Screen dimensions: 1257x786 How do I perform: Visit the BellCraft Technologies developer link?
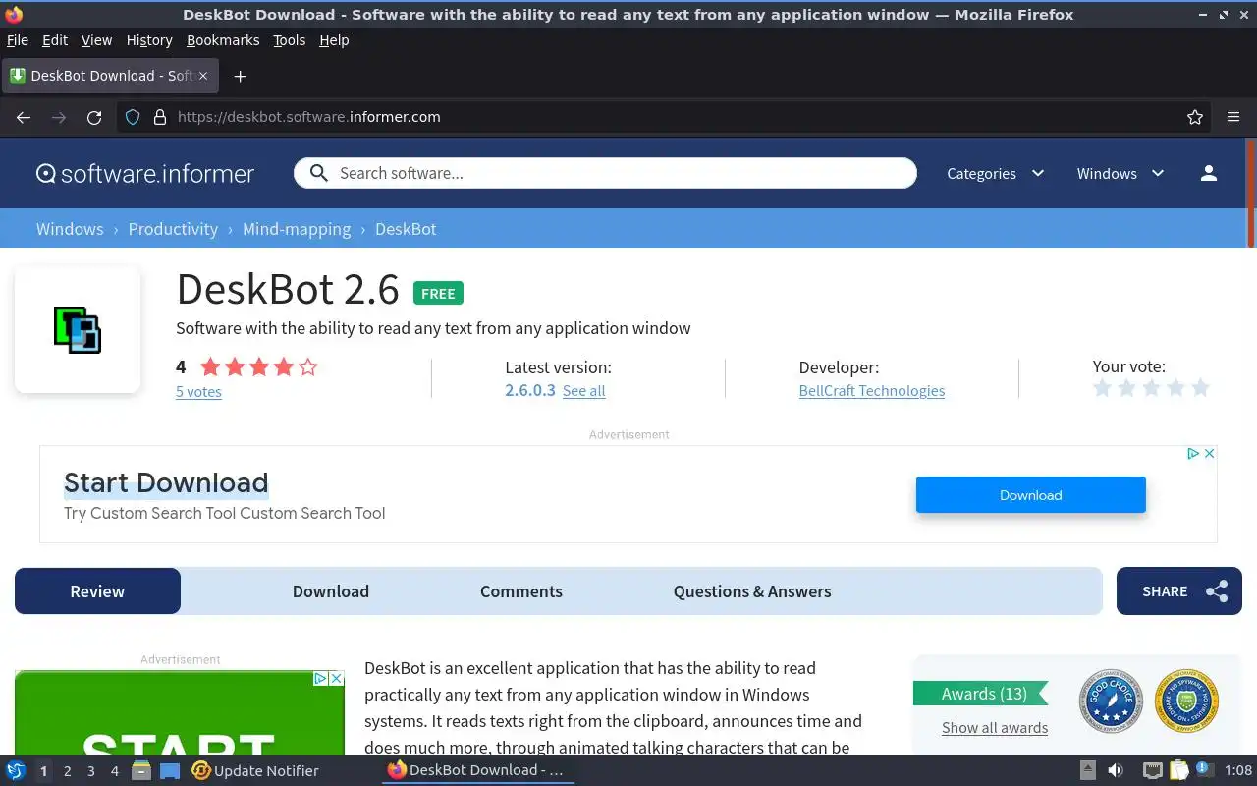pyautogui.click(x=872, y=391)
